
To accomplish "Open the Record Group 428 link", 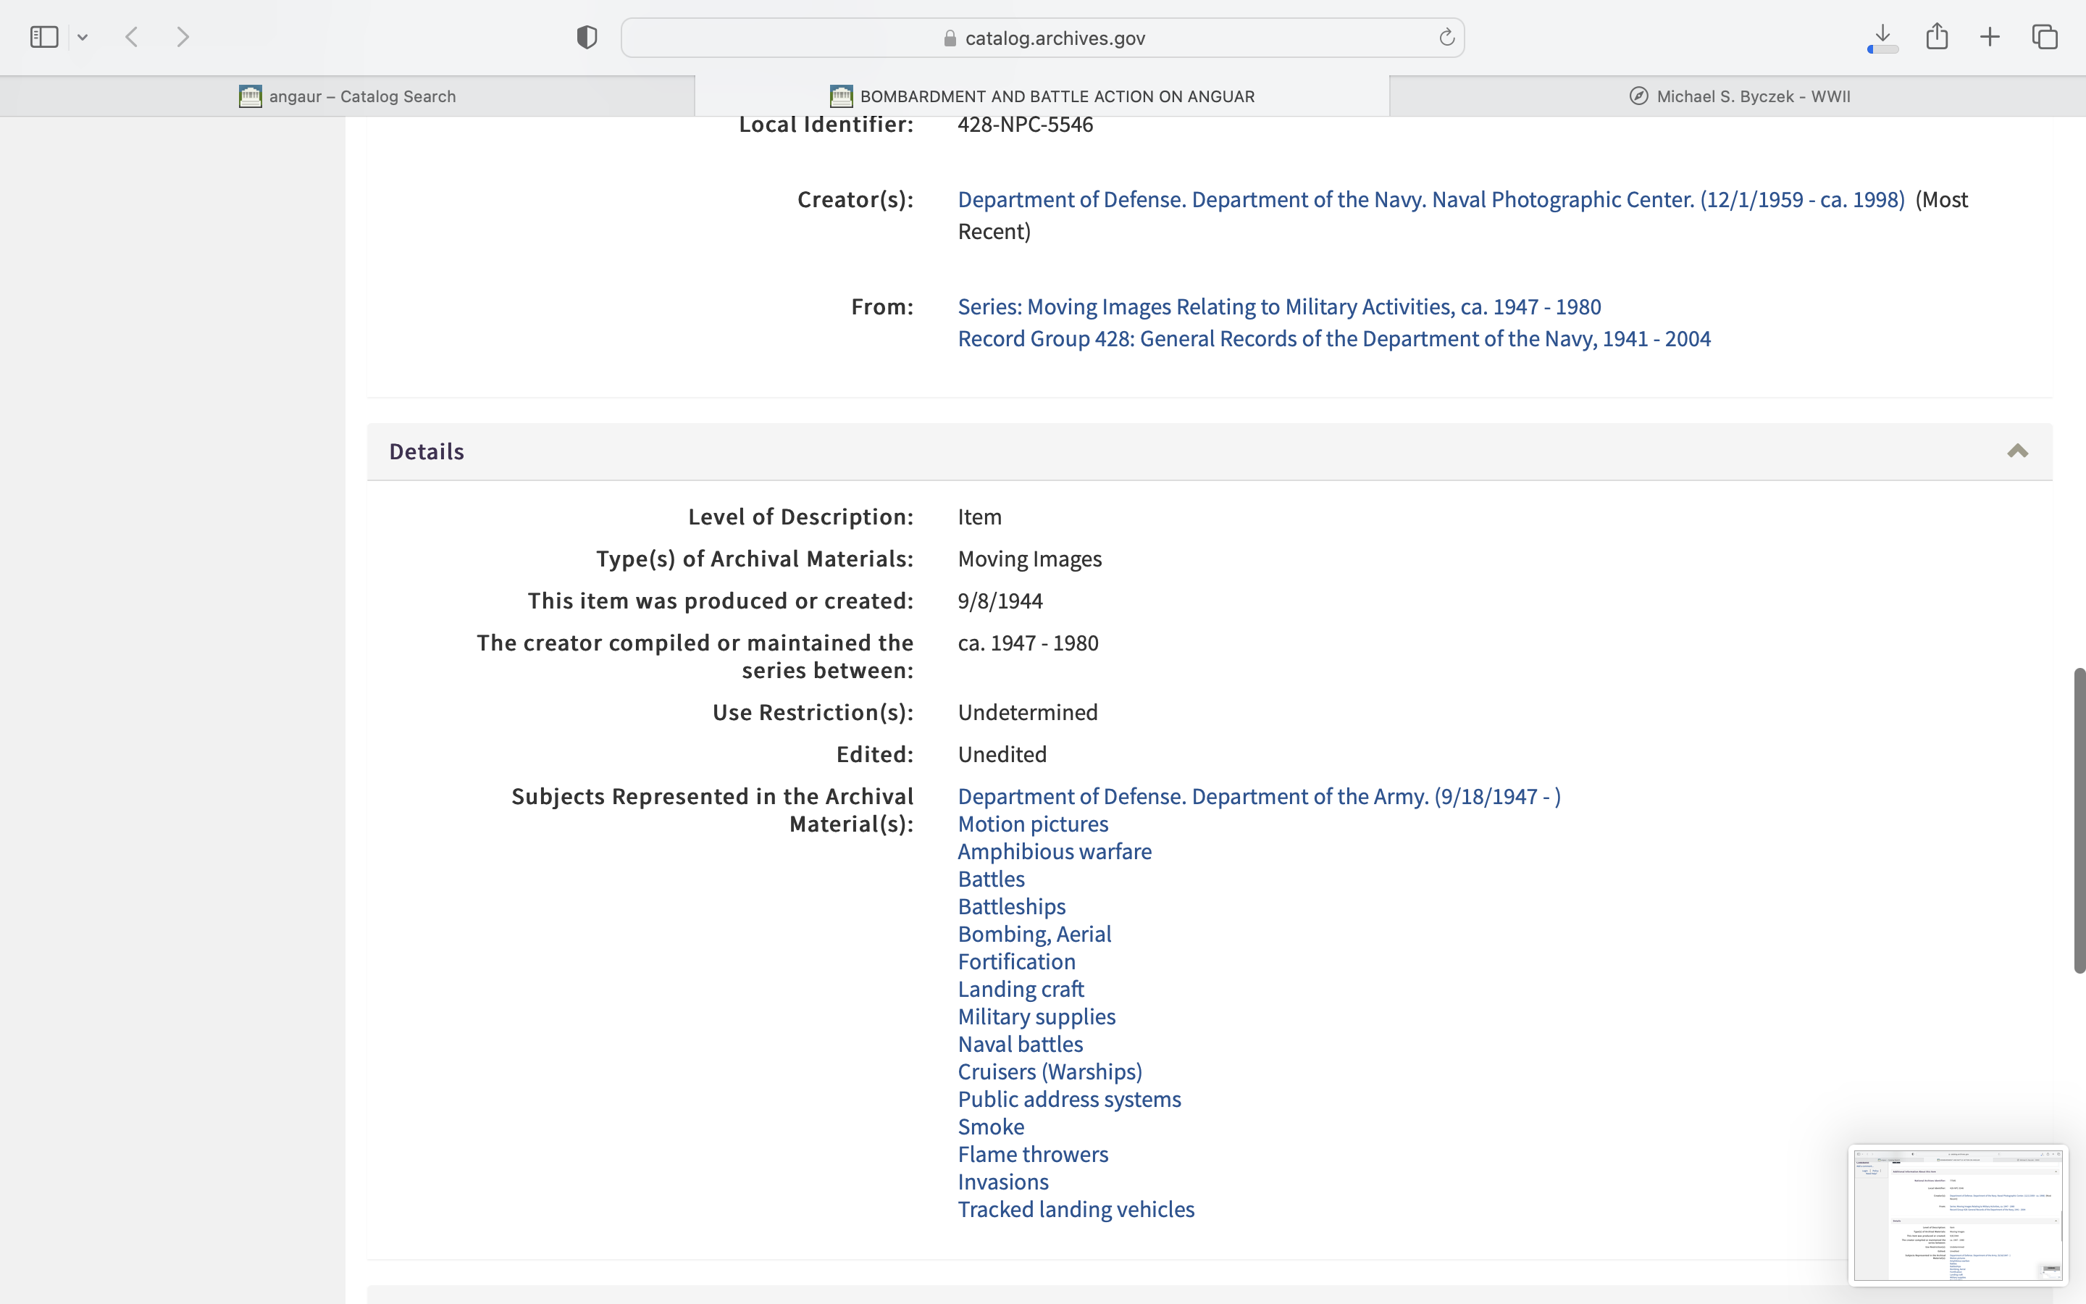I will click(x=1333, y=339).
